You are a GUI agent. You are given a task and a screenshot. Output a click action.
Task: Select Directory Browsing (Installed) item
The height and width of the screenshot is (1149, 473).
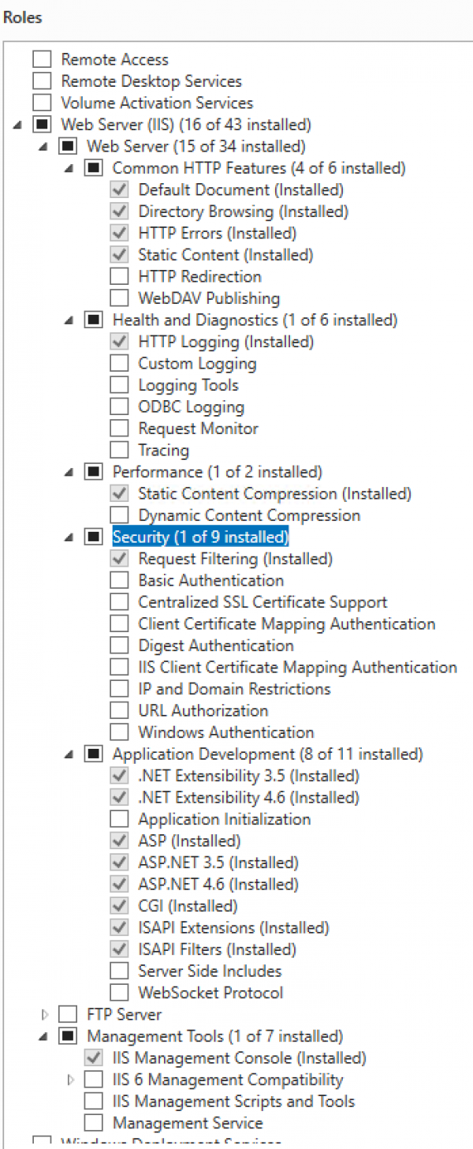[243, 211]
